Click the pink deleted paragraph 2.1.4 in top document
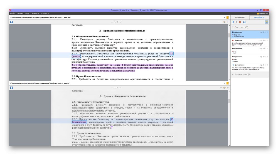 pos(122,68)
